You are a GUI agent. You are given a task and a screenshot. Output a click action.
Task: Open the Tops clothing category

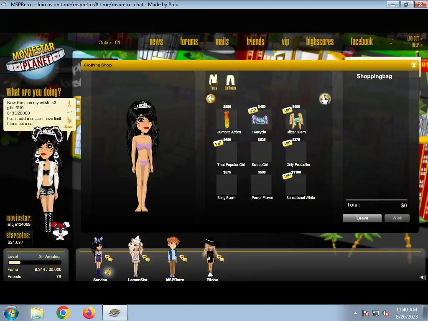pos(213,82)
